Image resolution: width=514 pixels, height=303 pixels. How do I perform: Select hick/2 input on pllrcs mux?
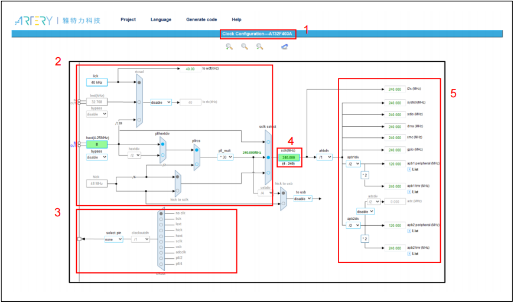click(197, 164)
